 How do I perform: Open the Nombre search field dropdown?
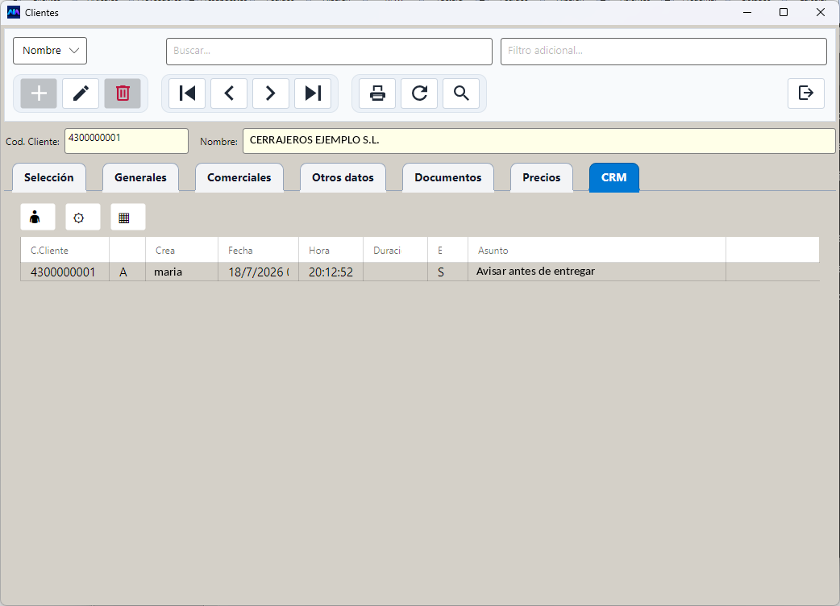point(50,51)
